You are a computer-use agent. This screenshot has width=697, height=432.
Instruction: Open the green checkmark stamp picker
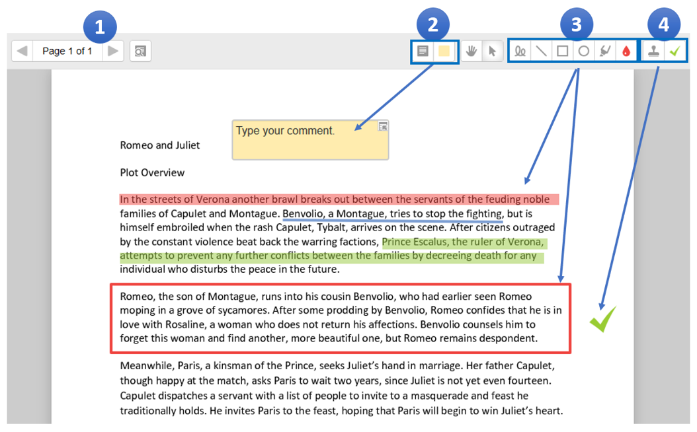[675, 51]
